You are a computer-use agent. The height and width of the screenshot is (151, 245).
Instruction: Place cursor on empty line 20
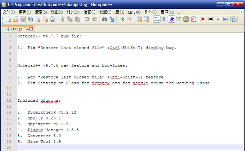coord(130,147)
